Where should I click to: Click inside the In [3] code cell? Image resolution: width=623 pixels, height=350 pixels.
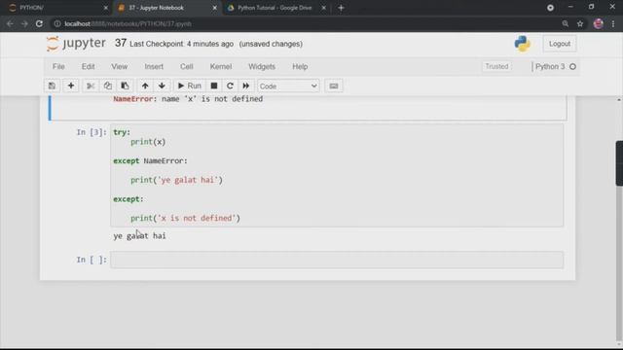pos(337,175)
